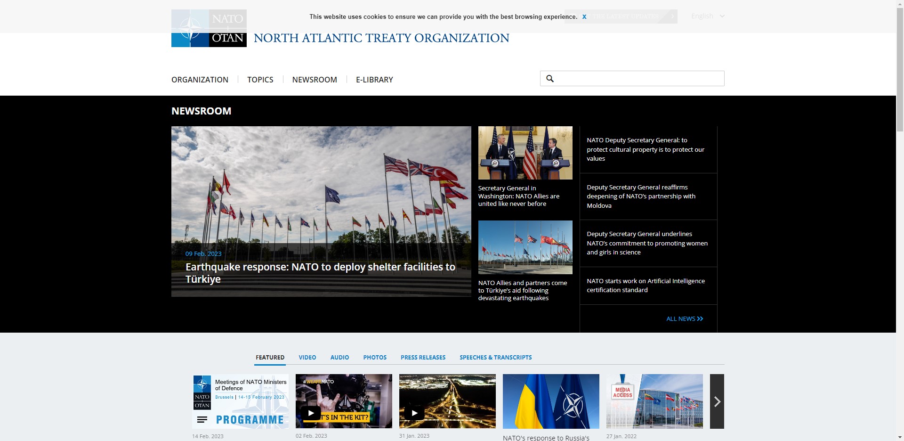Click the '27 Jan. 2022' date

coord(621,436)
